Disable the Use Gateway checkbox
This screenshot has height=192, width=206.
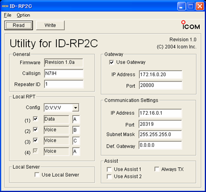coord(112,62)
